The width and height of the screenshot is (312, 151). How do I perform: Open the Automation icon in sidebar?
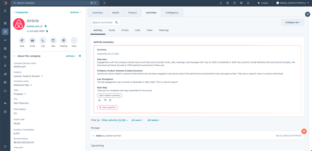coord(5,65)
